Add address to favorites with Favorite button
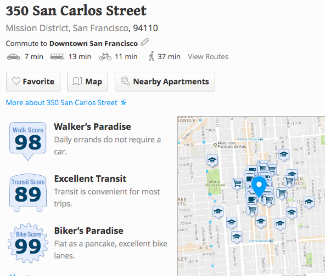Screen dimensions: 325x276 click(x=33, y=82)
